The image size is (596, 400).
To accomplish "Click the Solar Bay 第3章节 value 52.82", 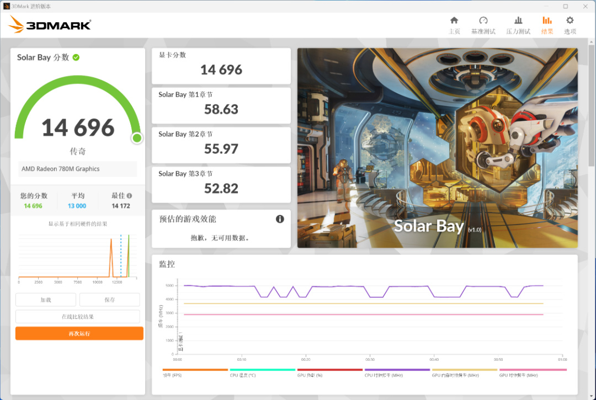I will (221, 189).
